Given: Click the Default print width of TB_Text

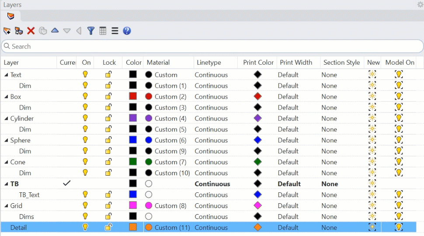Looking at the screenshot, I should tap(288, 195).
